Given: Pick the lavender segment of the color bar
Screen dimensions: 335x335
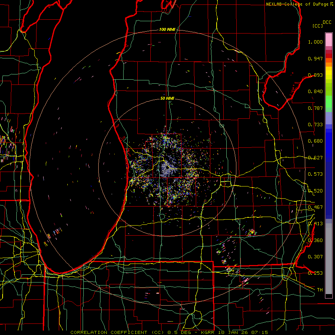Looking at the screenshot, I should [x=329, y=118].
